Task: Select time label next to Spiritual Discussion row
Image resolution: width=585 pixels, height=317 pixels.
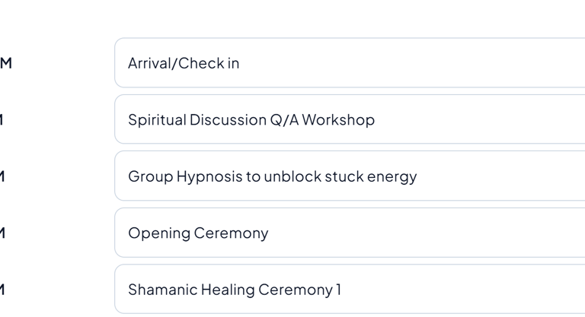Action: (2, 119)
